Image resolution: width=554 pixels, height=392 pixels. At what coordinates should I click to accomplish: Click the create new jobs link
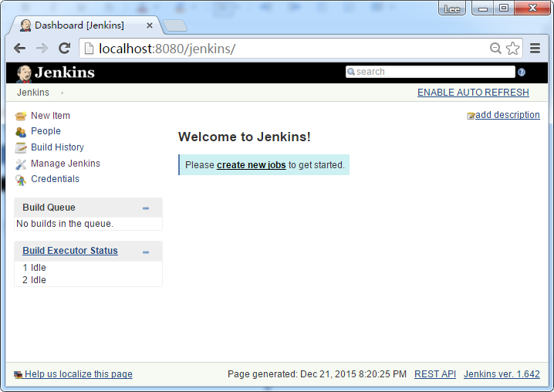click(x=251, y=165)
